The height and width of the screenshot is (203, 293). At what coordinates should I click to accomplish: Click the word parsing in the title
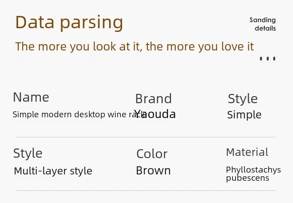[91, 23]
